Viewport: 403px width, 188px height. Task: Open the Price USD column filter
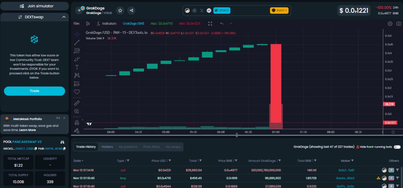pyautogui.click(x=169, y=161)
